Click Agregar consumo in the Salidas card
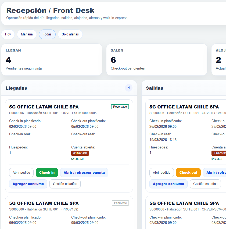Screen dimensions: 226x229 pyautogui.click(x=168, y=184)
